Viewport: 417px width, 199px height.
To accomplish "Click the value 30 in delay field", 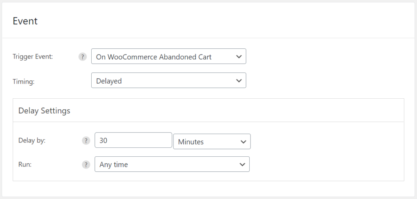I will pos(103,141).
